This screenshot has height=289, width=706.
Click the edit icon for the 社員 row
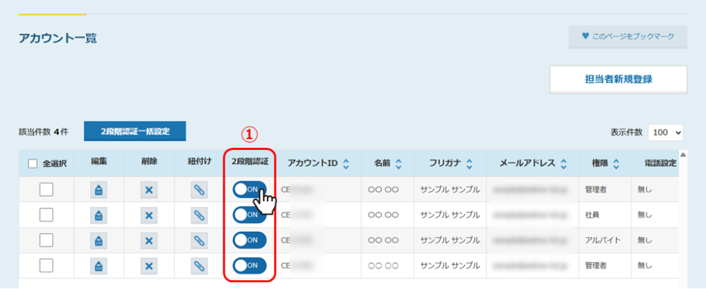pos(99,215)
